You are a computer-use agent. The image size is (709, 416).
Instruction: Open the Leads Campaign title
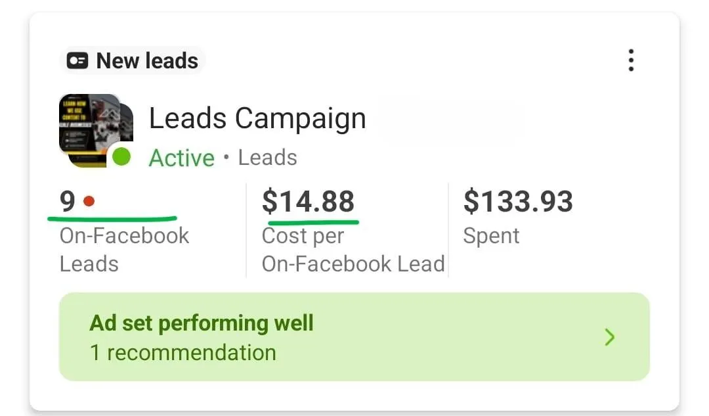(257, 119)
